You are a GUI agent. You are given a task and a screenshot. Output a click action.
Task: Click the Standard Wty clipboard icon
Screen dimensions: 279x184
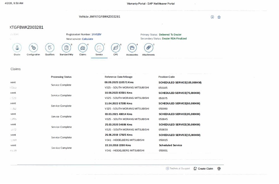click(66, 48)
